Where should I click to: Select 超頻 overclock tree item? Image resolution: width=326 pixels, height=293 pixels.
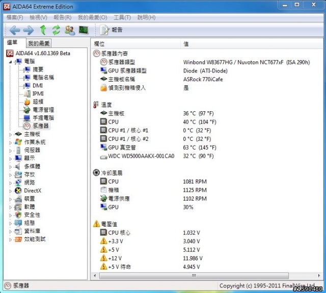(38, 102)
